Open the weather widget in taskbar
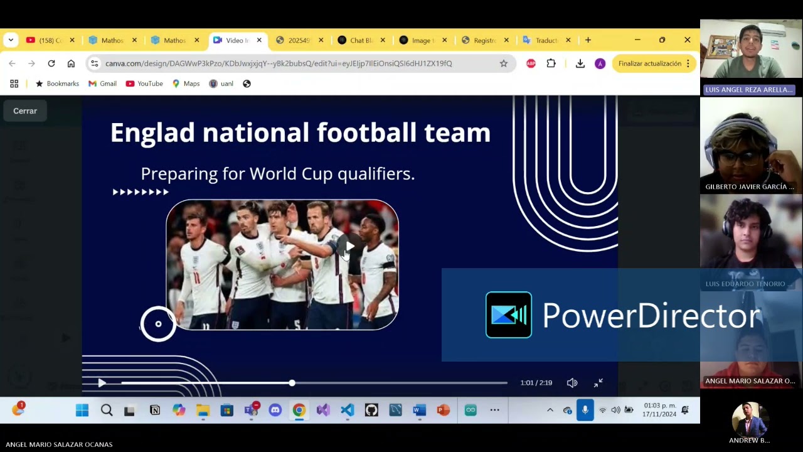 (x=18, y=409)
